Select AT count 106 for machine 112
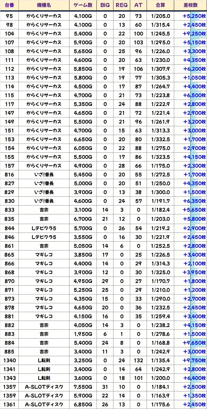This screenshot has height=409, width=207. (138, 69)
